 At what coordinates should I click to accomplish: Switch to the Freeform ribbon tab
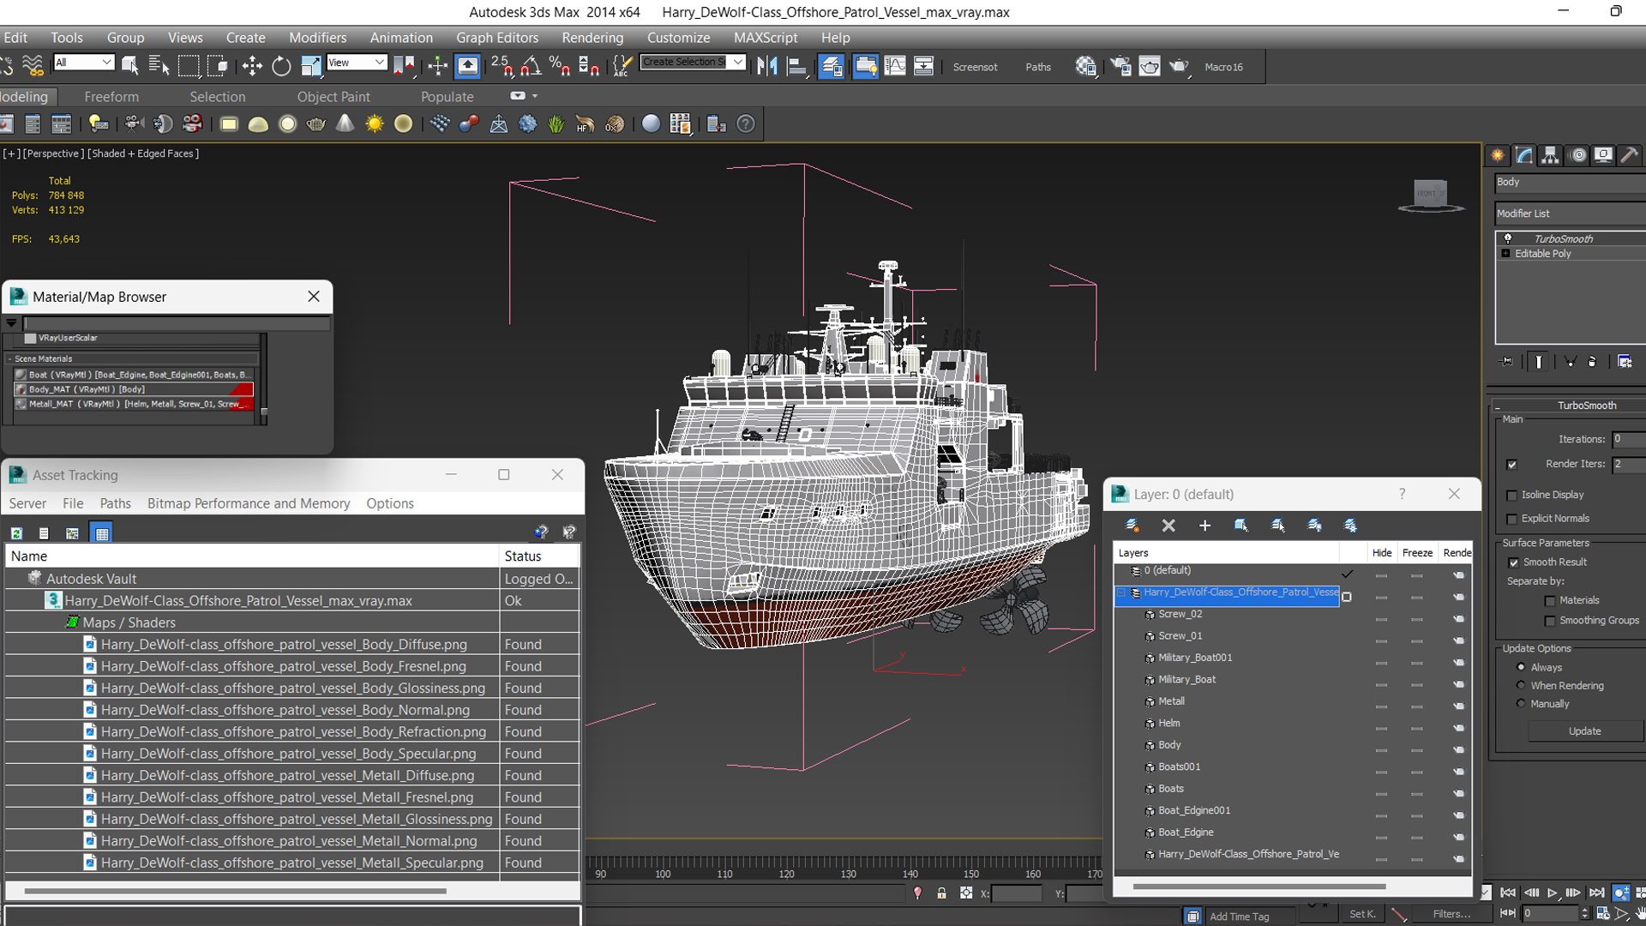pos(111,97)
